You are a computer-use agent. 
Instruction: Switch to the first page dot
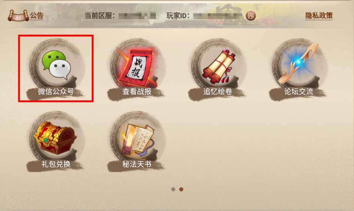point(173,189)
